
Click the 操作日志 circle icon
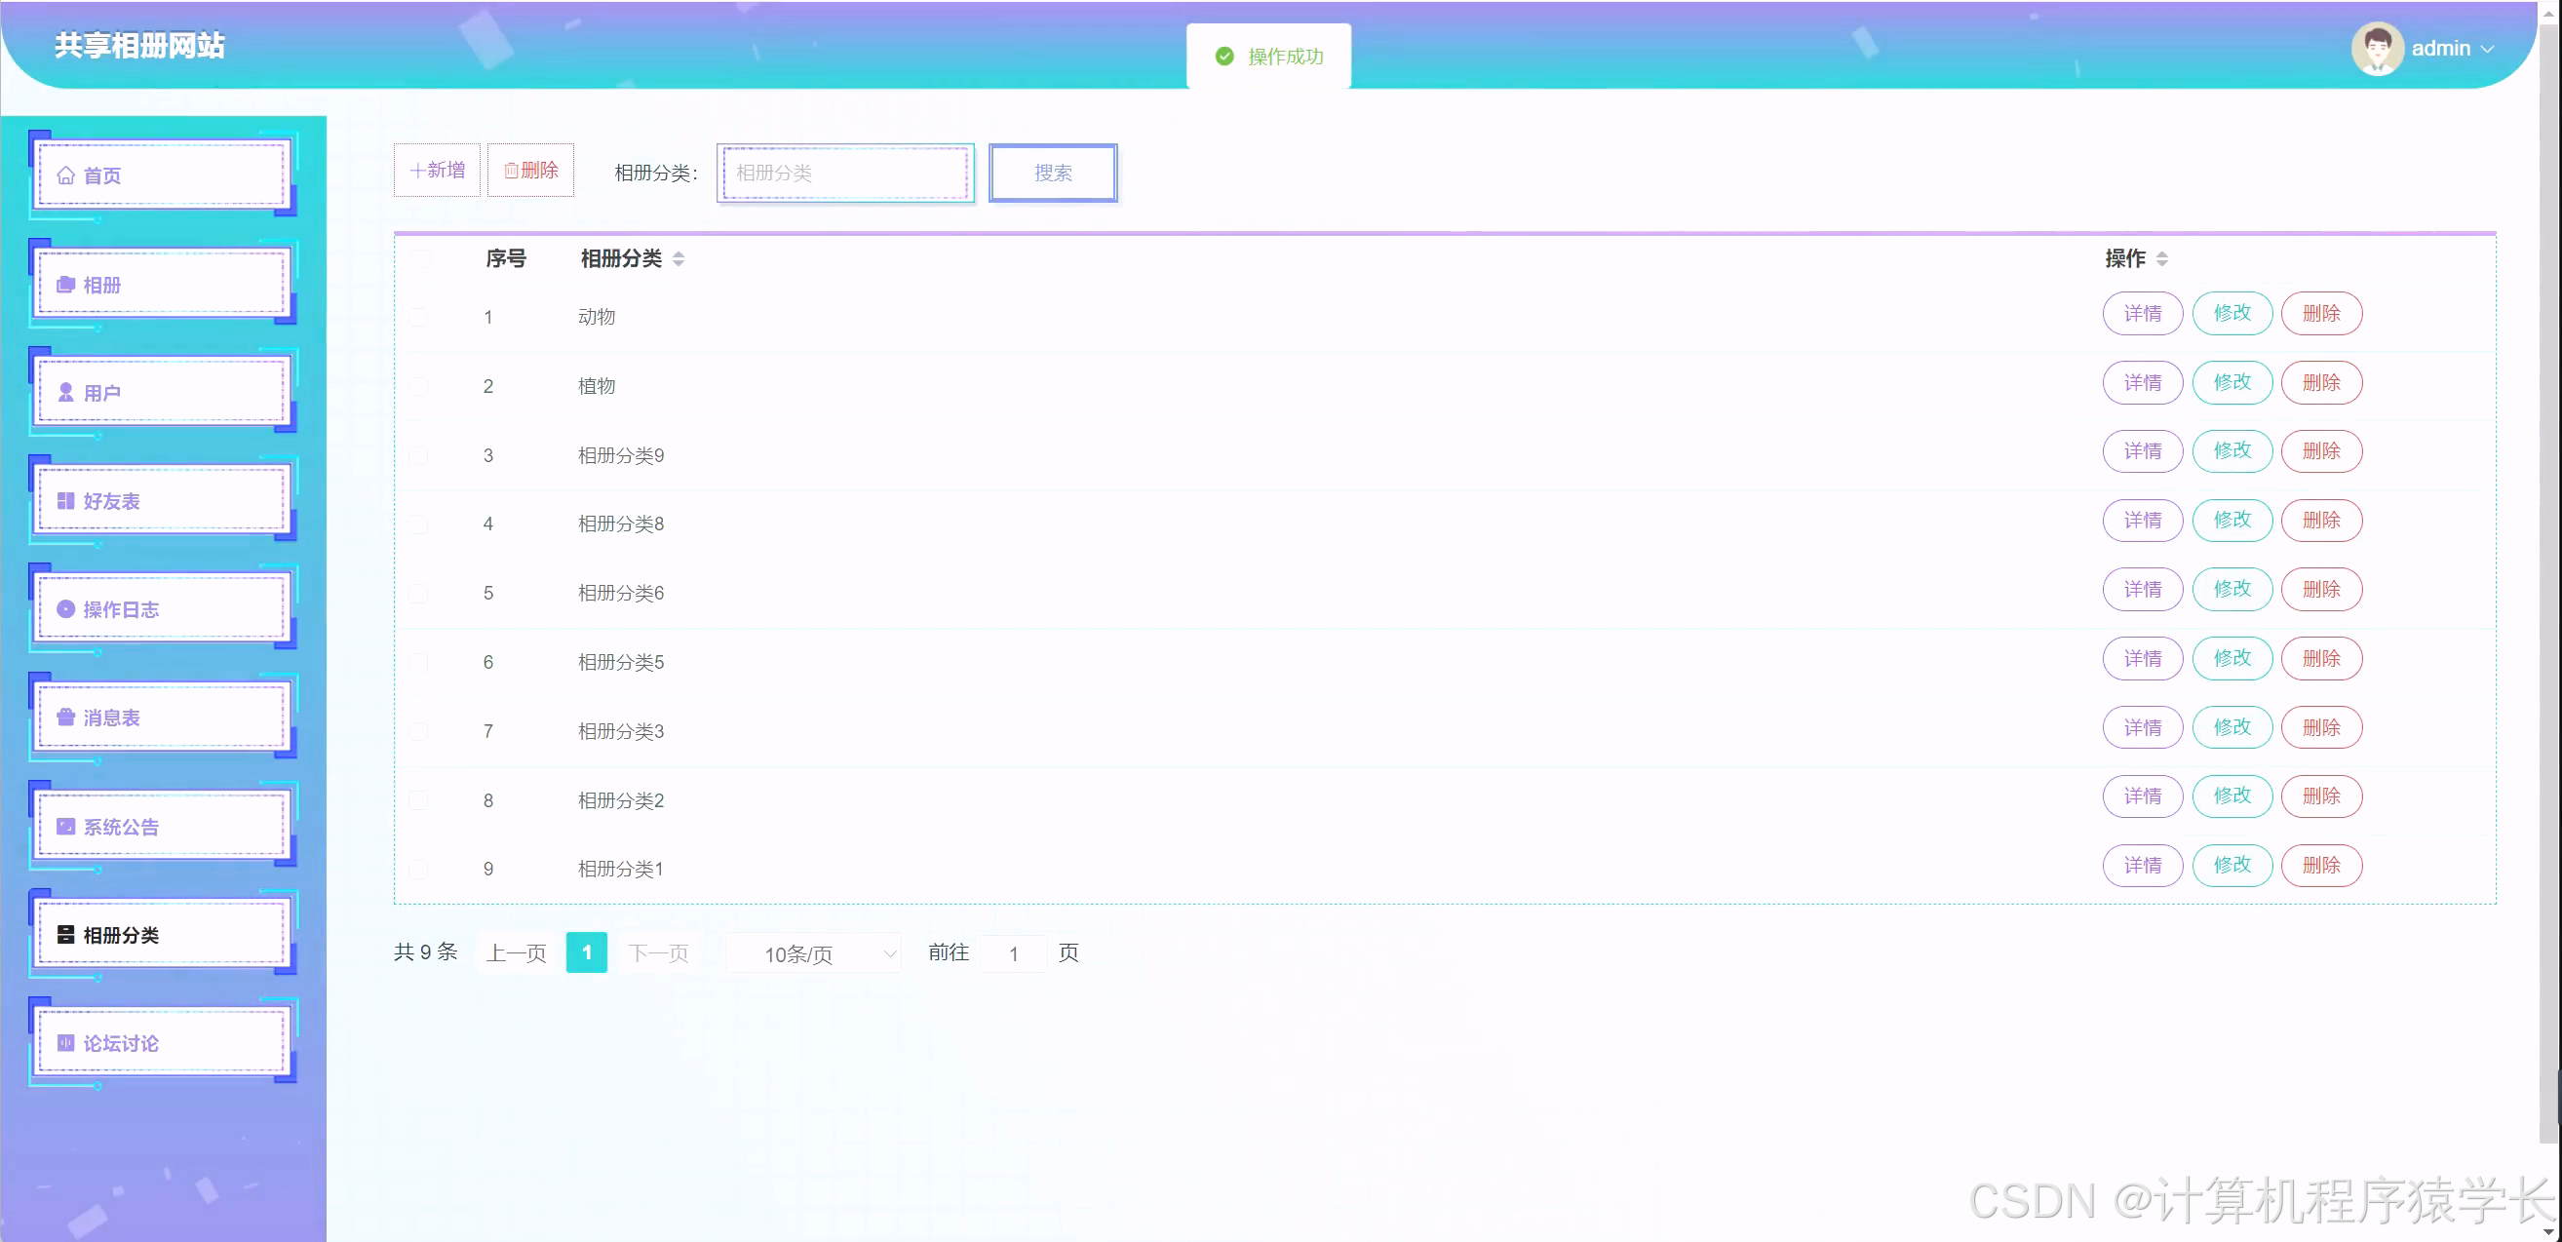pyautogui.click(x=65, y=609)
